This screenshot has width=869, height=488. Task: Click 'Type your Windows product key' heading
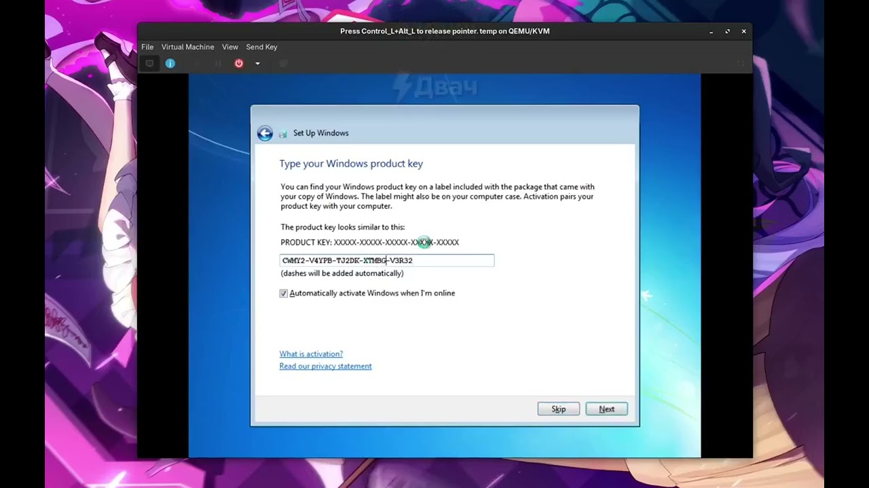click(351, 163)
